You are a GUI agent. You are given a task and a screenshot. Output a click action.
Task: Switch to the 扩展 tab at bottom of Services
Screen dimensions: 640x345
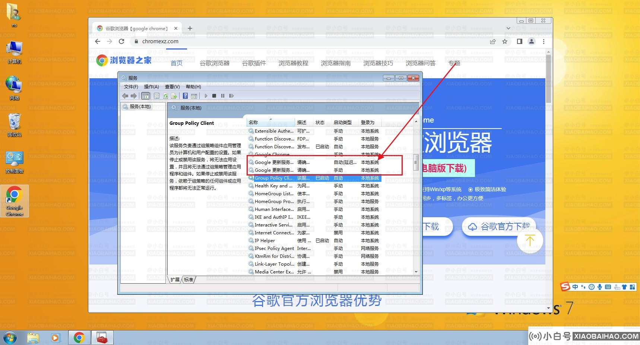click(x=175, y=280)
